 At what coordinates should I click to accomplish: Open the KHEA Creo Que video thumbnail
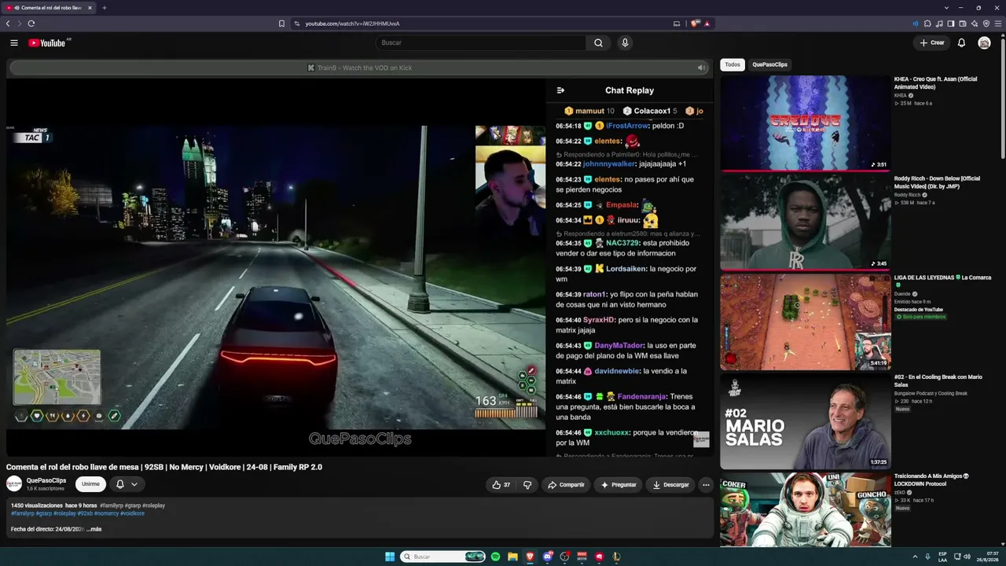(806, 123)
